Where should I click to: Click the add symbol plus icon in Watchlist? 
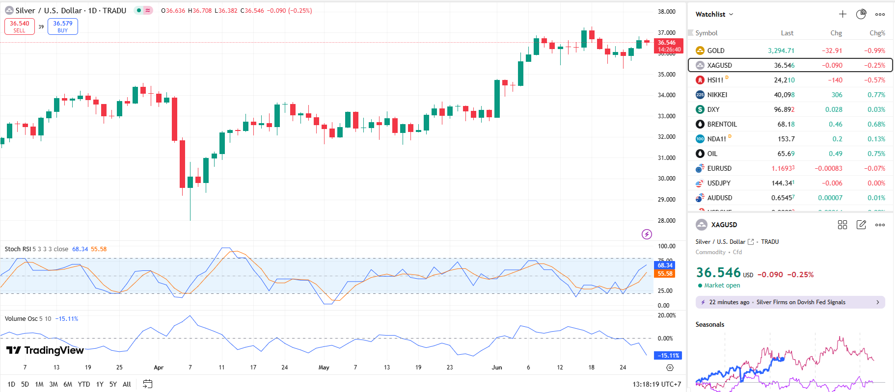pos(842,14)
